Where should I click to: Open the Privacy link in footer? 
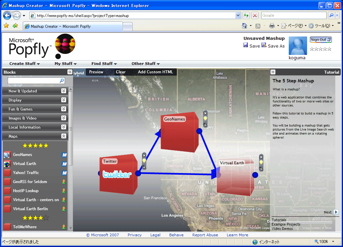[135, 235]
